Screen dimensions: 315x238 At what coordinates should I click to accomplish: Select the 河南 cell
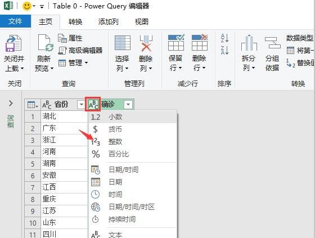[x=64, y=152]
